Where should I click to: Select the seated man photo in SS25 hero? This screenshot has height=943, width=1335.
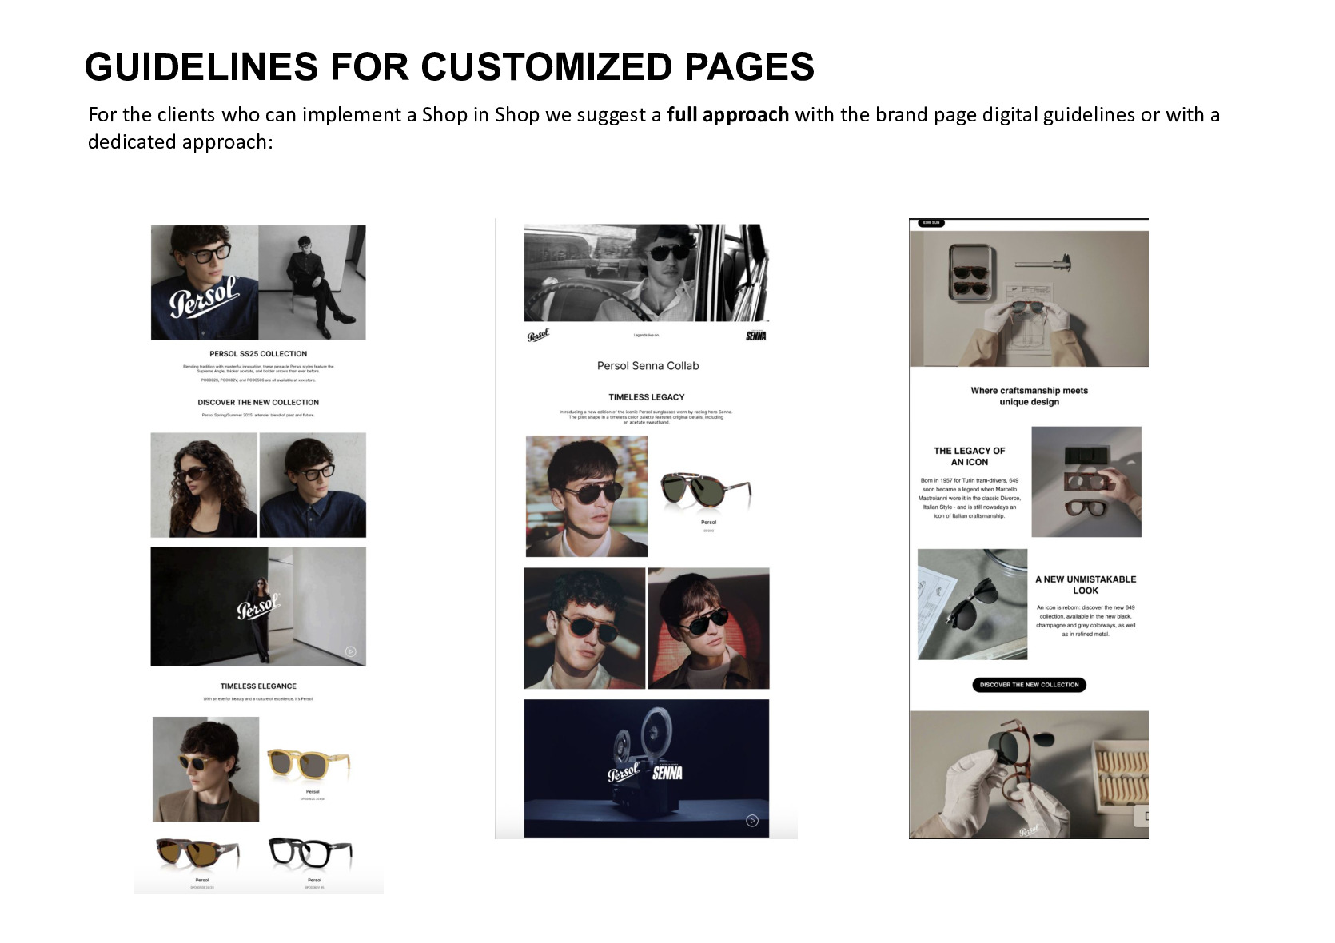313,282
